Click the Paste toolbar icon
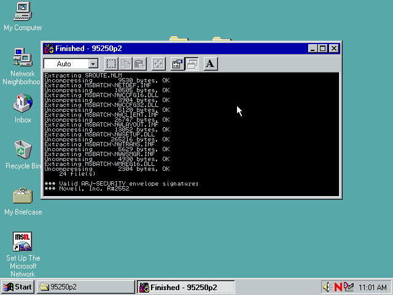Image resolution: width=393 pixels, height=295 pixels. tap(139, 64)
